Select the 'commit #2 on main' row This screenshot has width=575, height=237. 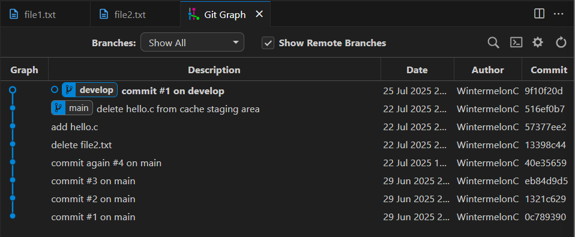tap(287, 199)
